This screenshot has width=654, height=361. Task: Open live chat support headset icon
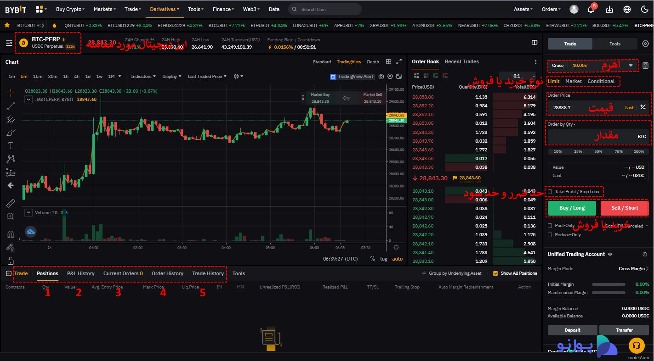click(x=636, y=345)
